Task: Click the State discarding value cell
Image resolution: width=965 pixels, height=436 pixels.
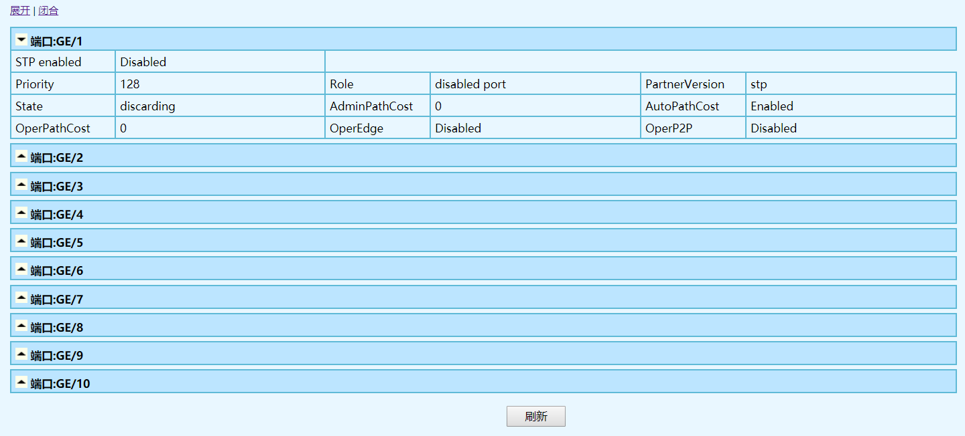Action: tap(147, 106)
